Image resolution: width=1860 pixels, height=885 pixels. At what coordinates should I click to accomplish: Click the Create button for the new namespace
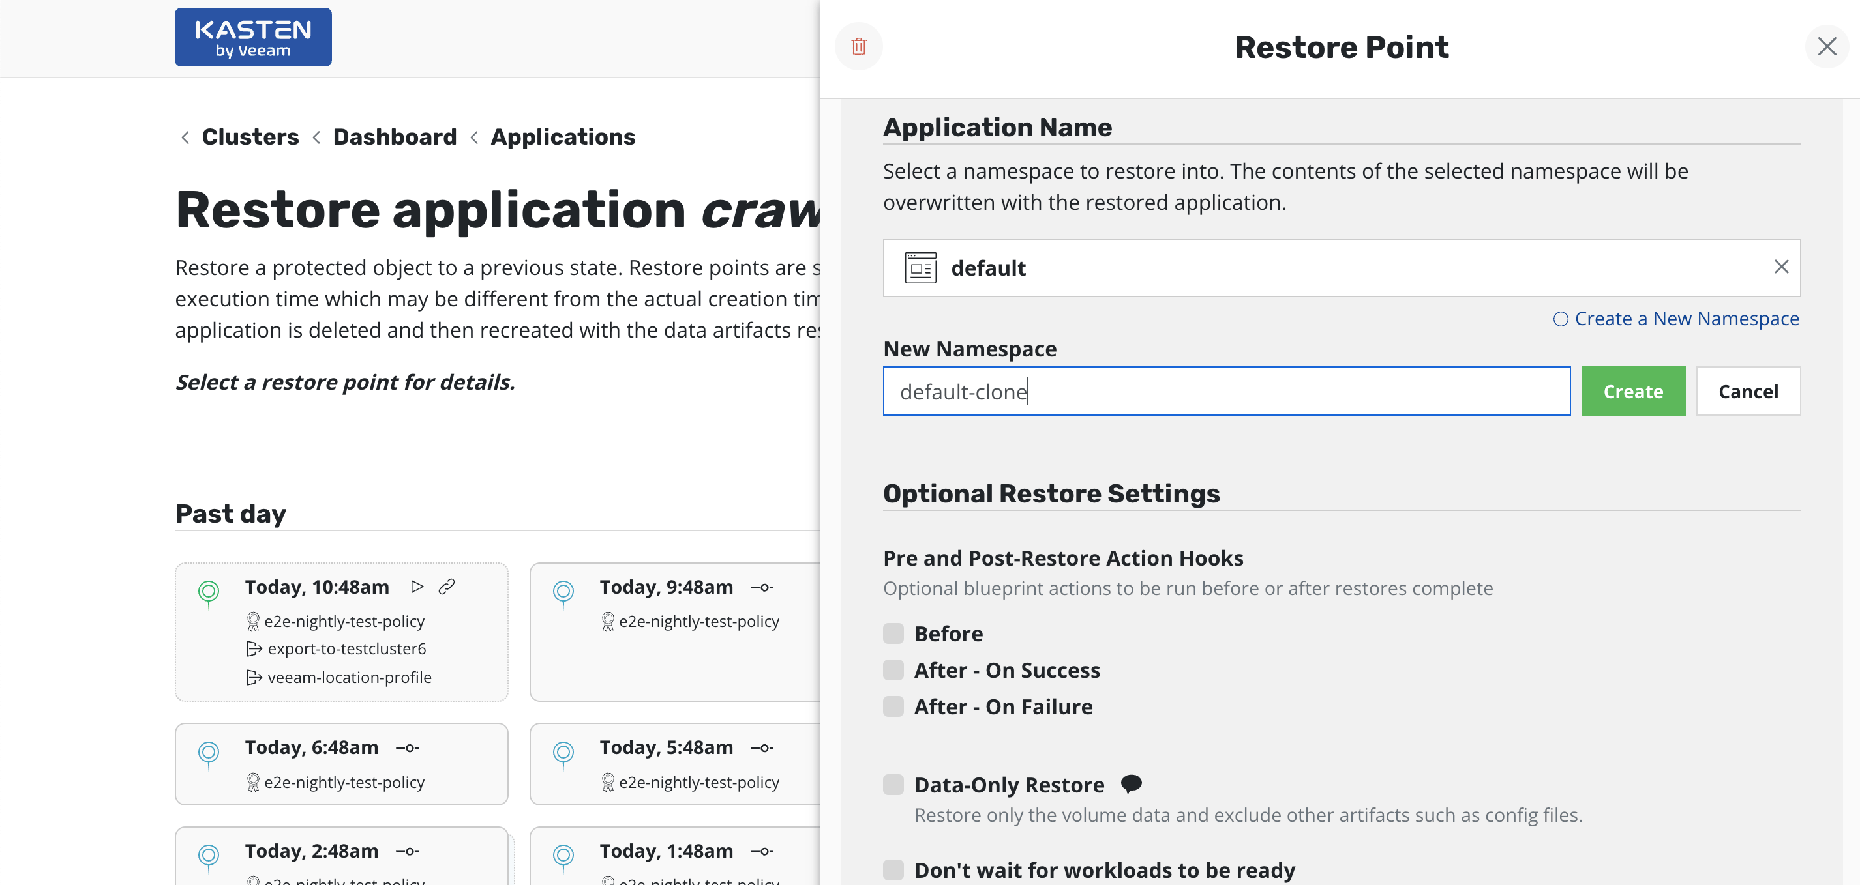click(x=1632, y=391)
